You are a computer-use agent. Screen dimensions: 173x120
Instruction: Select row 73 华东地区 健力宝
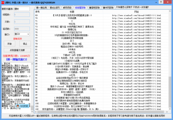[101, 27]
